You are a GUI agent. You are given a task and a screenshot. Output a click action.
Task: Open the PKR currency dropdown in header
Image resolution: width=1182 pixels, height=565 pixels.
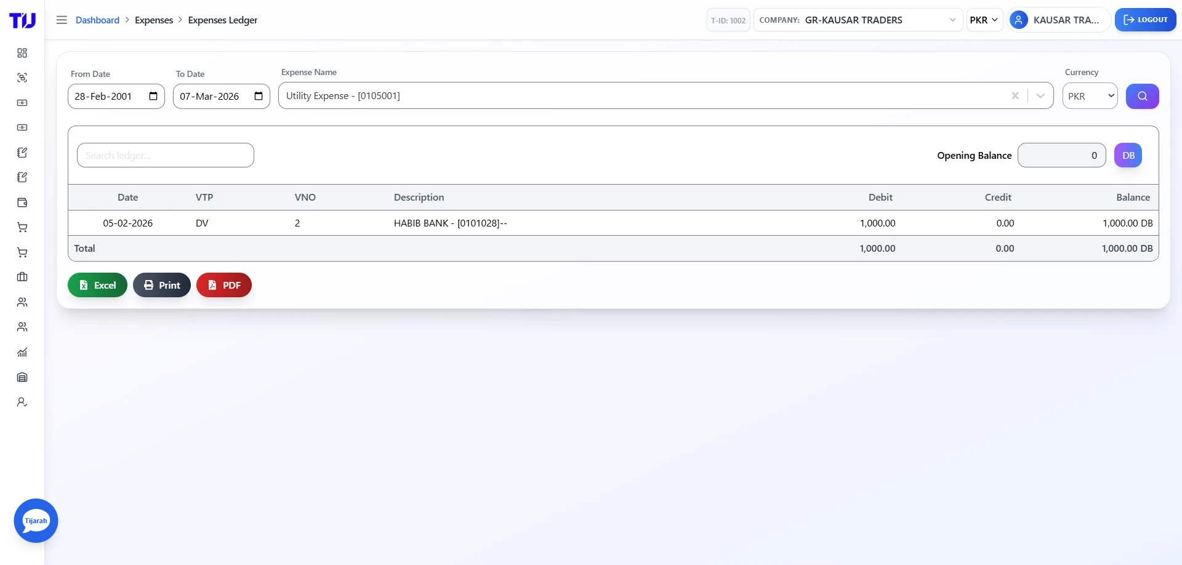click(984, 20)
